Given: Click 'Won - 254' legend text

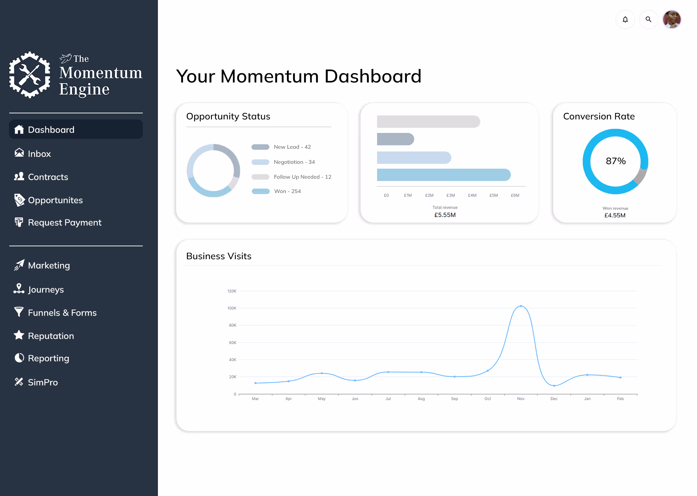Looking at the screenshot, I should coord(287,191).
